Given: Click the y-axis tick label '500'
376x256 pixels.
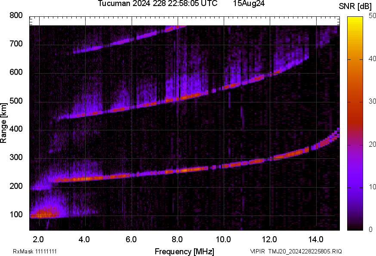Looking at the screenshot, I should [x=16, y=101].
